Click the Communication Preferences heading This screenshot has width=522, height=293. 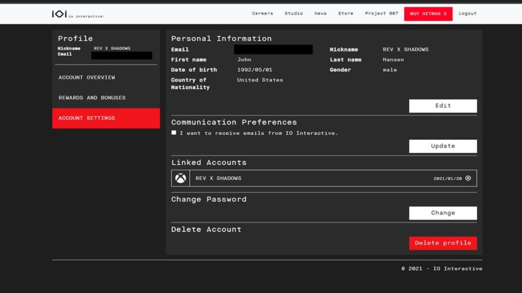click(x=234, y=122)
